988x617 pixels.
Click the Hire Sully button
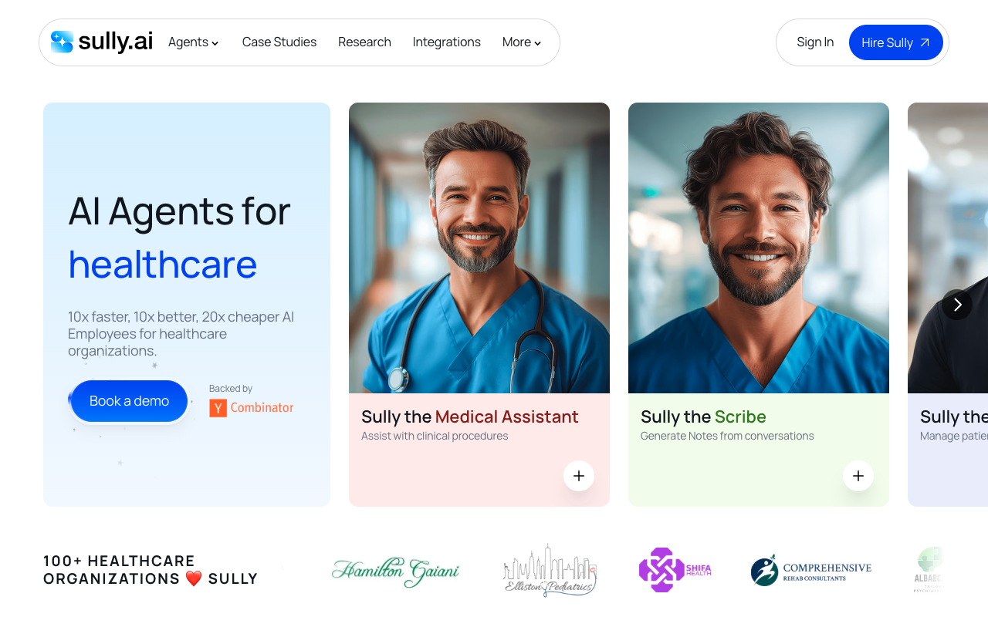[x=896, y=42]
